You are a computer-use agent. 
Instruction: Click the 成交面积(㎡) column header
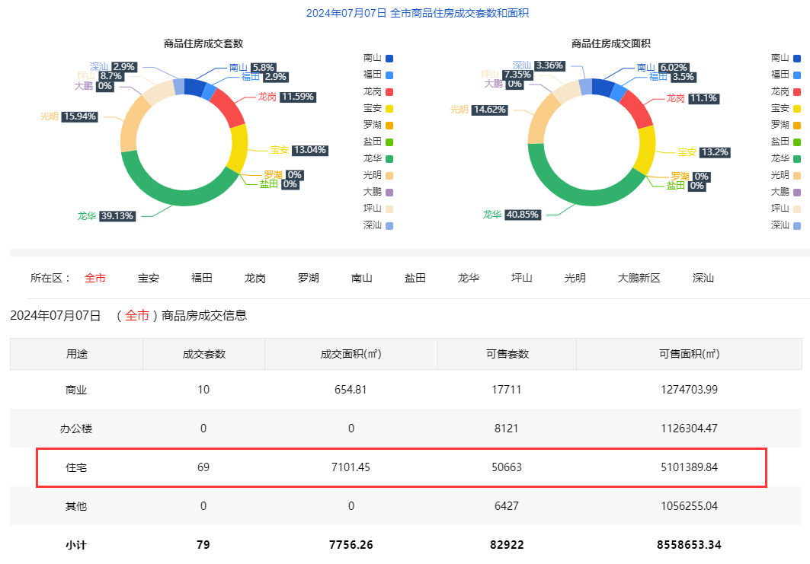coord(351,354)
